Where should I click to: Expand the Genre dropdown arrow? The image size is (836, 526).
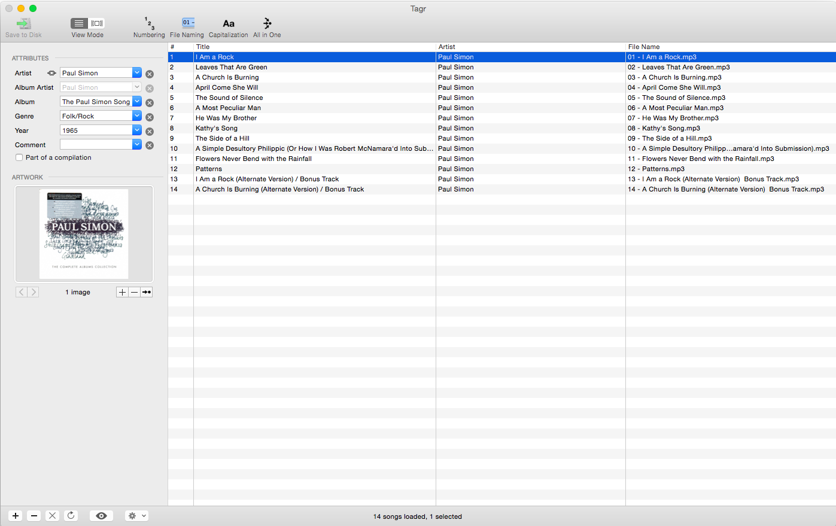pos(137,116)
